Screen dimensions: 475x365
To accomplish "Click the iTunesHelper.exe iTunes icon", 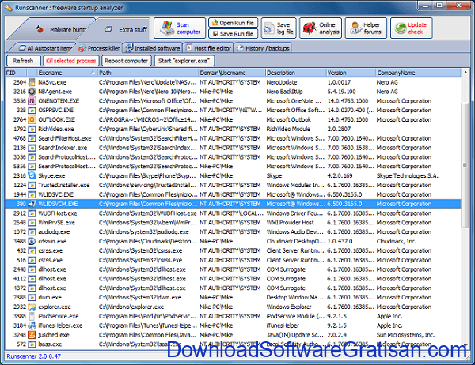I will point(32,325).
